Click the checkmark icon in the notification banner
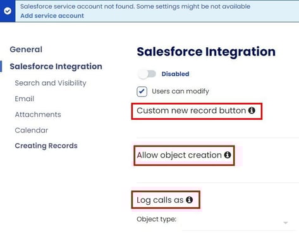The height and width of the screenshot is (242, 299). tap(8, 11)
